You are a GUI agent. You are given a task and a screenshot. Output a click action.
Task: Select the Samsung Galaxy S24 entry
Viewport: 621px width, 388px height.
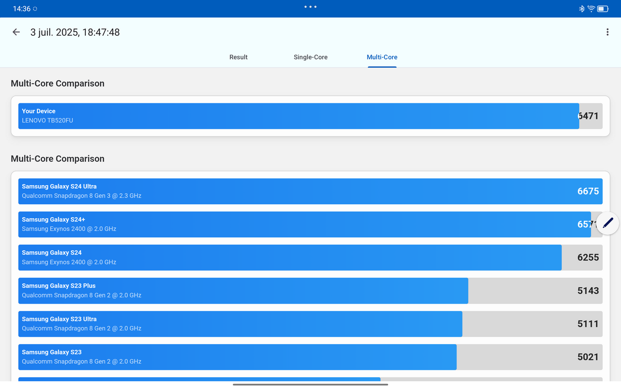(x=310, y=258)
